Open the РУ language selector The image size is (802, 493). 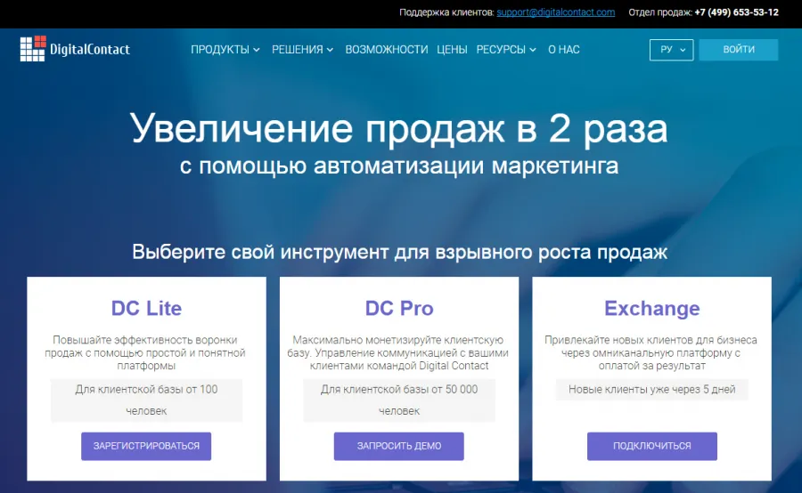tap(671, 50)
